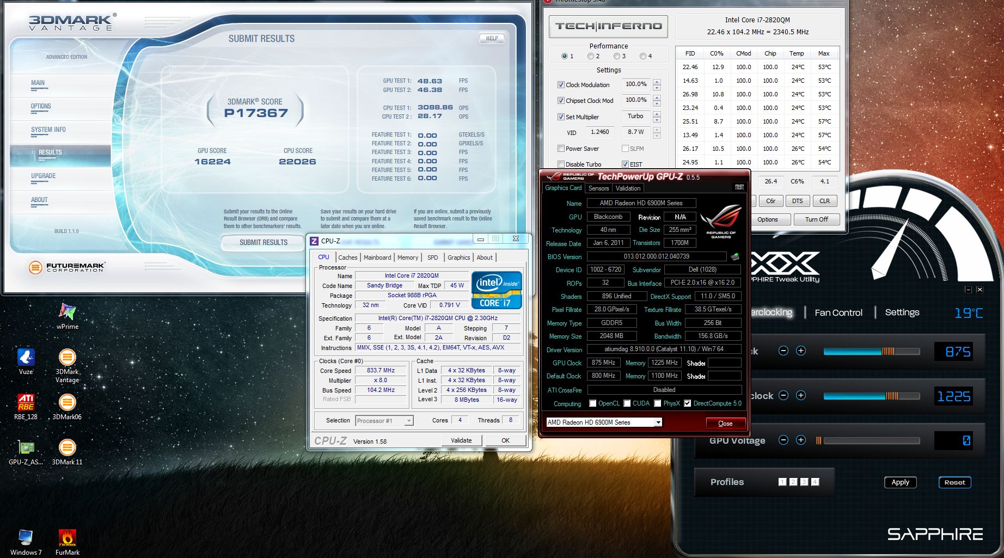
Task: Adjust the memory clock slider
Action: [x=871, y=396]
